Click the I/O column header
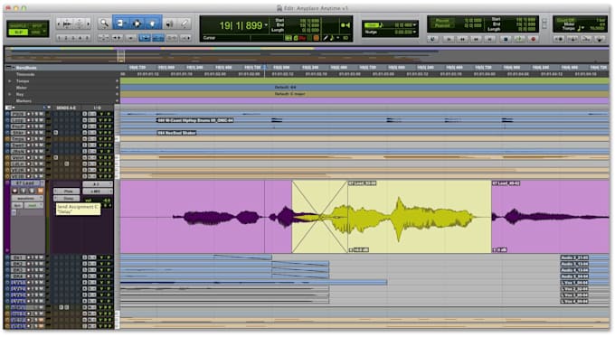The height and width of the screenshot is (337, 615). 98,108
